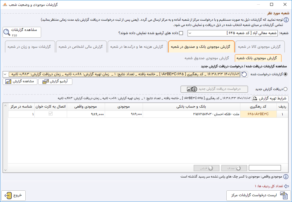Select the گزارش موجودی بانک شعبه sub-tab
Viewport: 292px width, 202px height.
click(x=258, y=58)
